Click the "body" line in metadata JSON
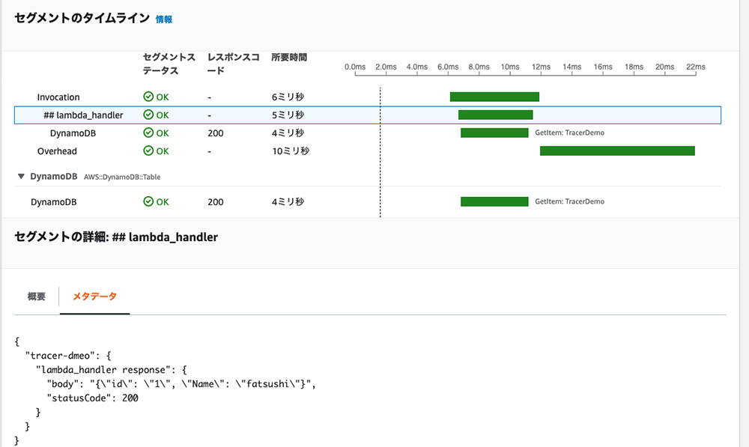The width and height of the screenshot is (749, 447). coord(181,383)
